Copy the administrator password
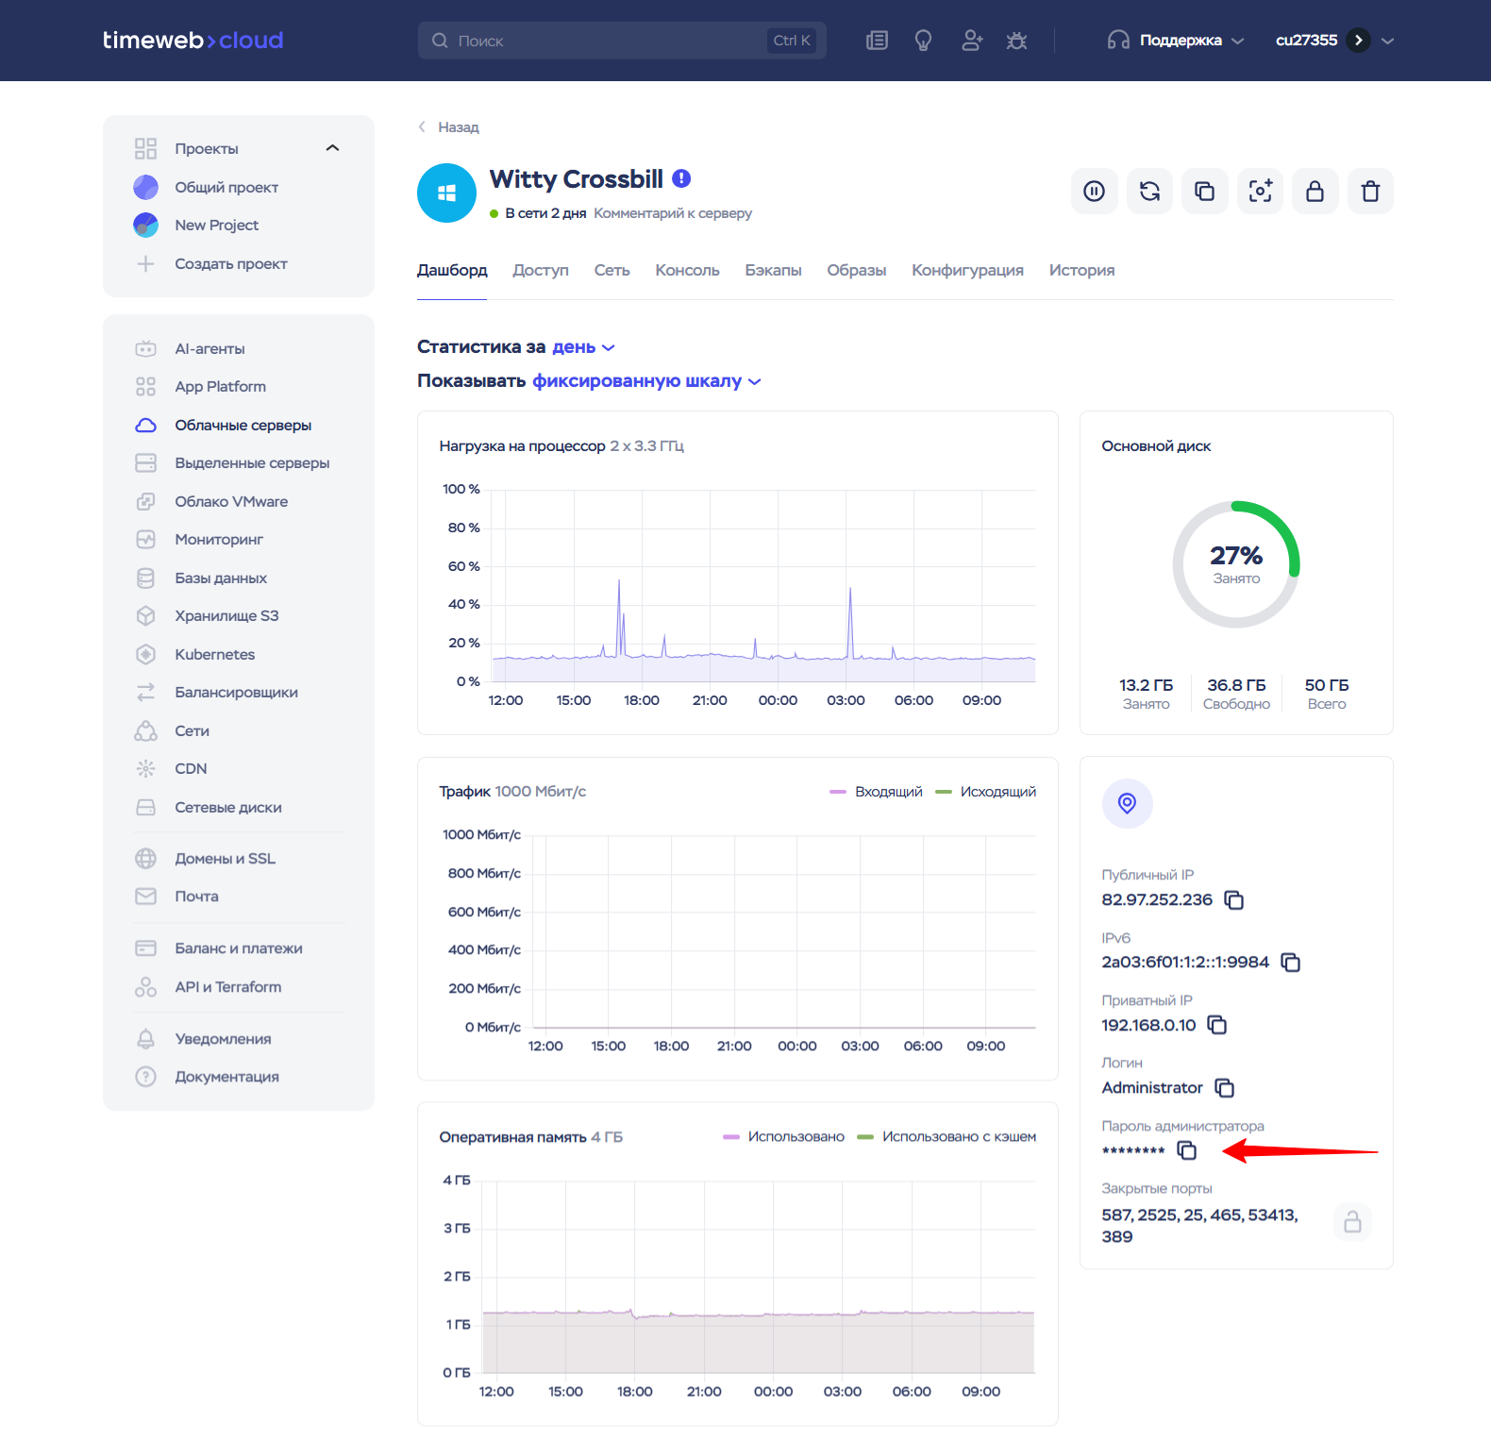Viewport: 1491px width, 1441px height. click(1186, 1150)
